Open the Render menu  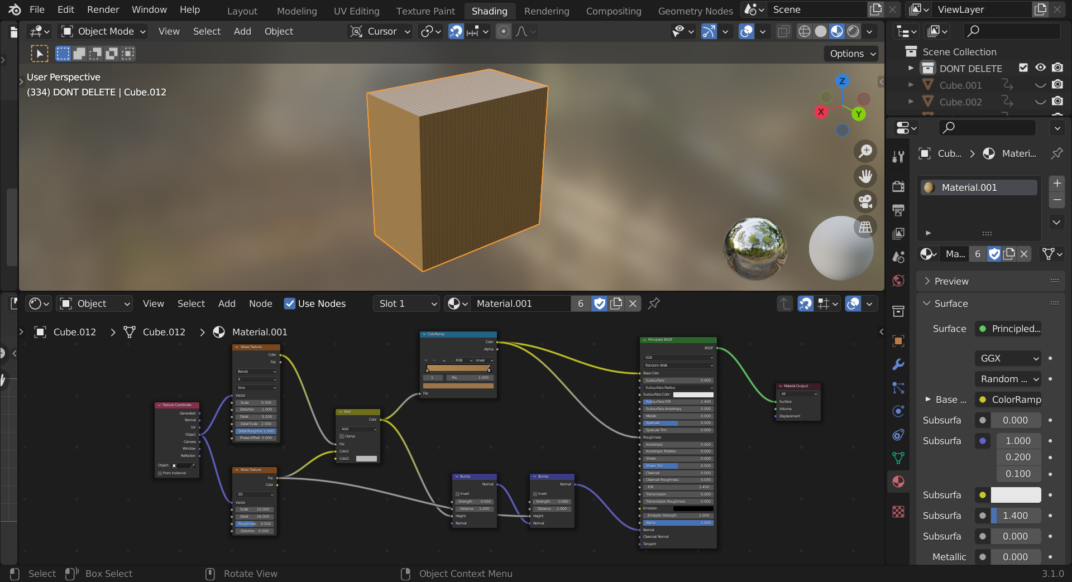103,9
